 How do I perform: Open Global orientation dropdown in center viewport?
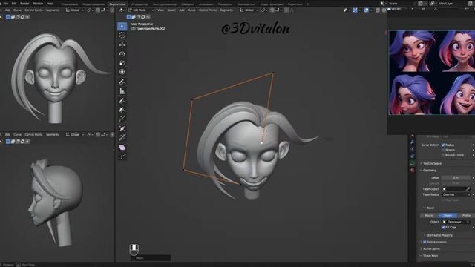[x=249, y=10]
